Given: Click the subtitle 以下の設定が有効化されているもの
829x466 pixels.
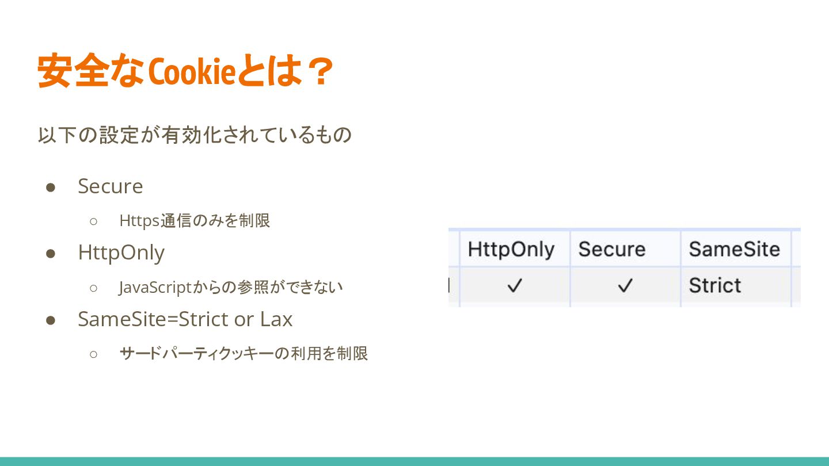Looking at the screenshot, I should click(x=195, y=136).
